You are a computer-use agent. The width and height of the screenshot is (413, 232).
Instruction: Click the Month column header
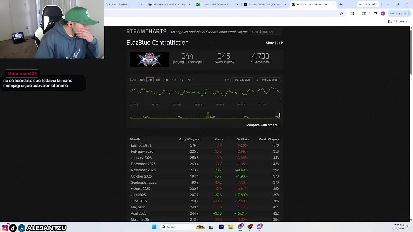135,139
